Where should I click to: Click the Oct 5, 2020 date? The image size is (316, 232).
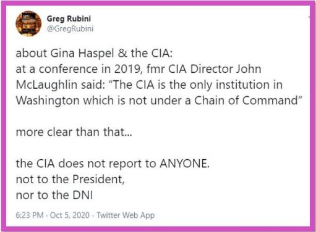[x=70, y=215]
